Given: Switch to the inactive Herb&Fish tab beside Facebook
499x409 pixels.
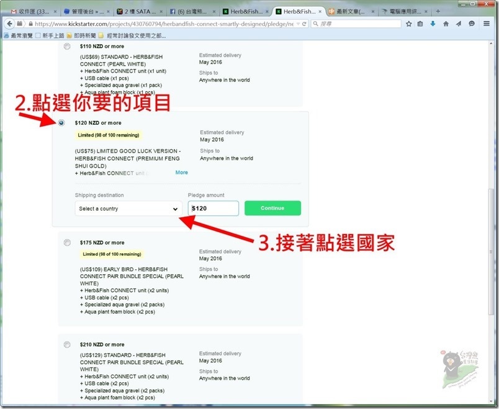Looking at the screenshot, I should point(245,12).
